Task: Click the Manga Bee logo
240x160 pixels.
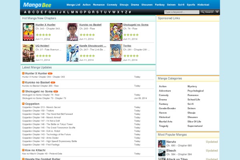Action: [37, 5]
